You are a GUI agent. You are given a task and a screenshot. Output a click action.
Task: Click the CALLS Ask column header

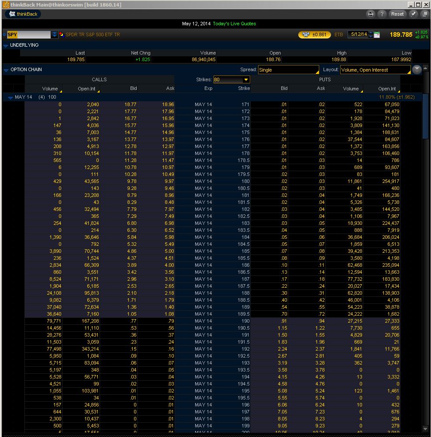pos(170,88)
